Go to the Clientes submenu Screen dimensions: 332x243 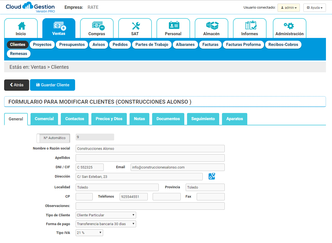(18, 45)
